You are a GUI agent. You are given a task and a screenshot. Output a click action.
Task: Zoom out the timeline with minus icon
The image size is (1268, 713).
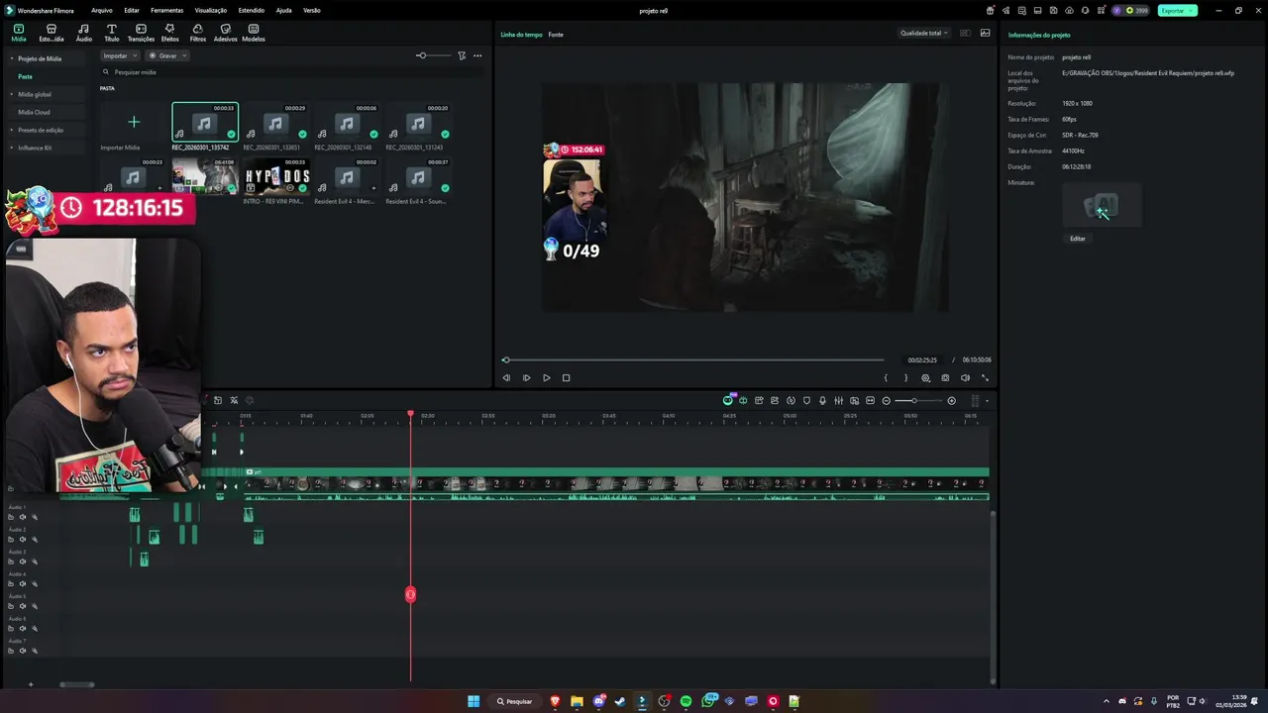(x=886, y=401)
